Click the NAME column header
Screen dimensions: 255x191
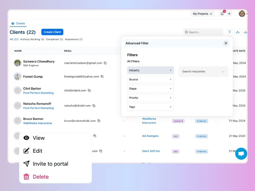(18, 51)
